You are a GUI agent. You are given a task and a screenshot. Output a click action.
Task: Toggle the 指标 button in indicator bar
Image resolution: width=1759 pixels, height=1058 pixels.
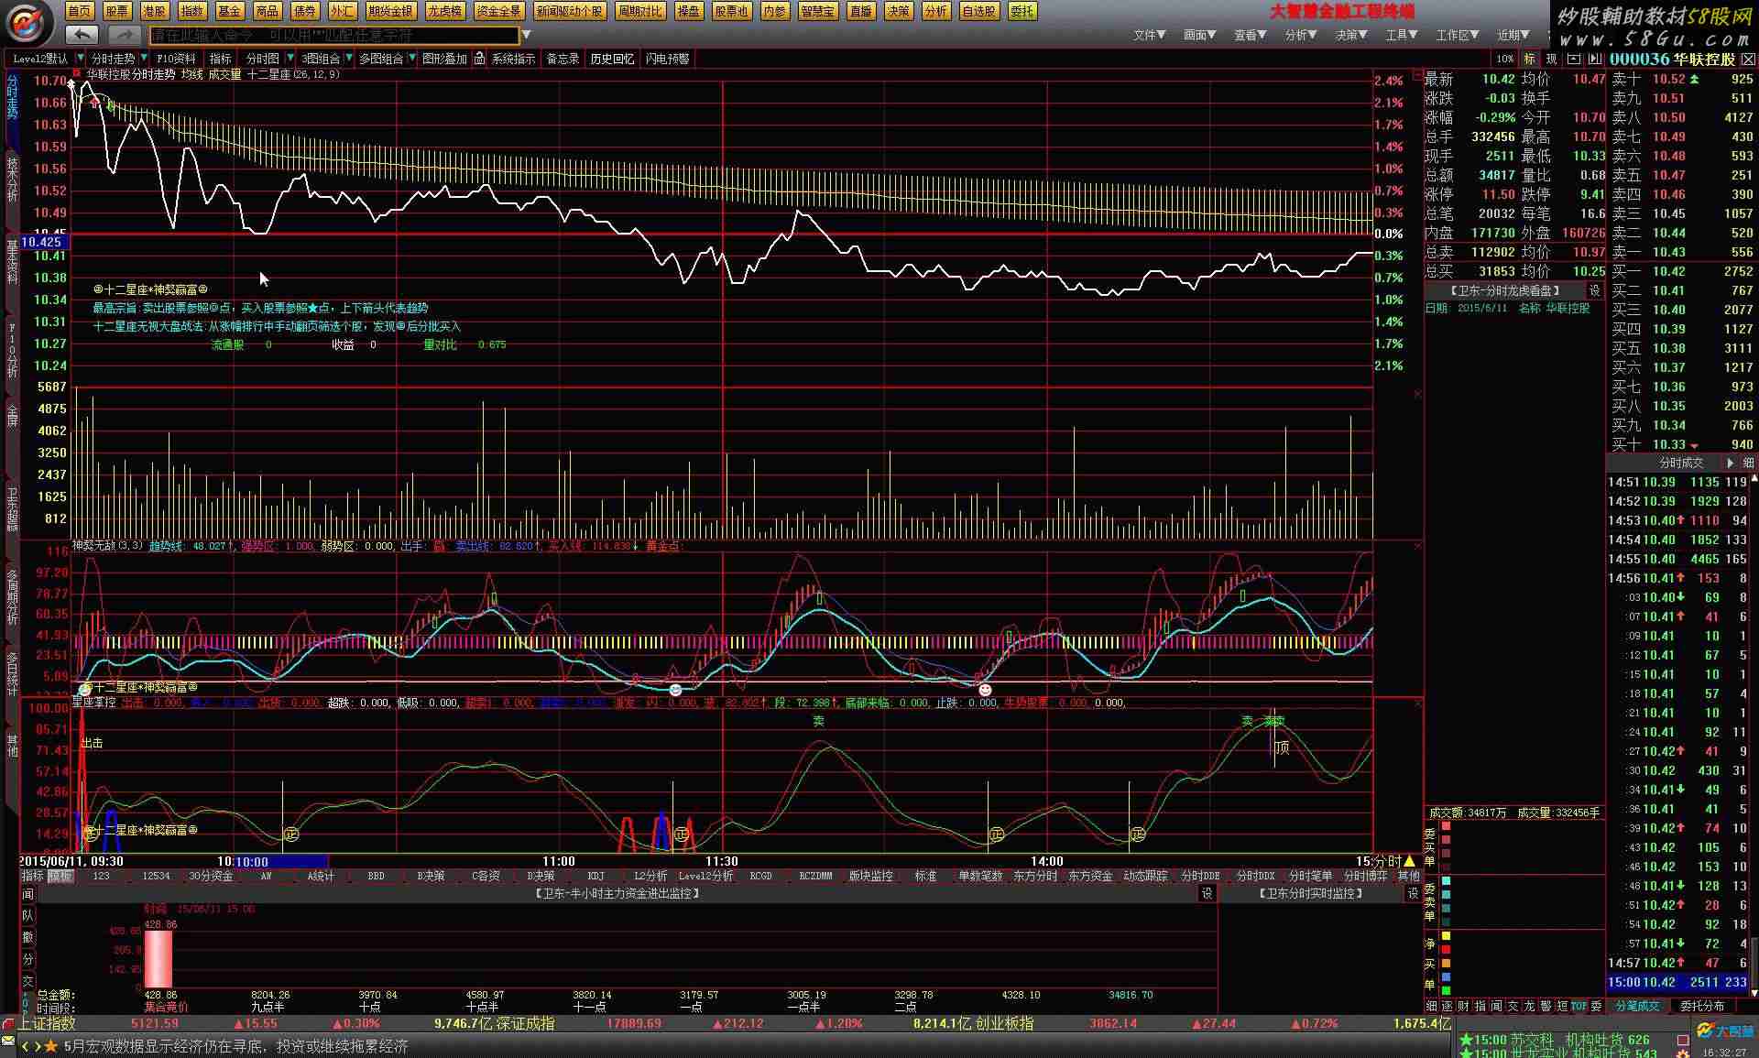[32, 877]
